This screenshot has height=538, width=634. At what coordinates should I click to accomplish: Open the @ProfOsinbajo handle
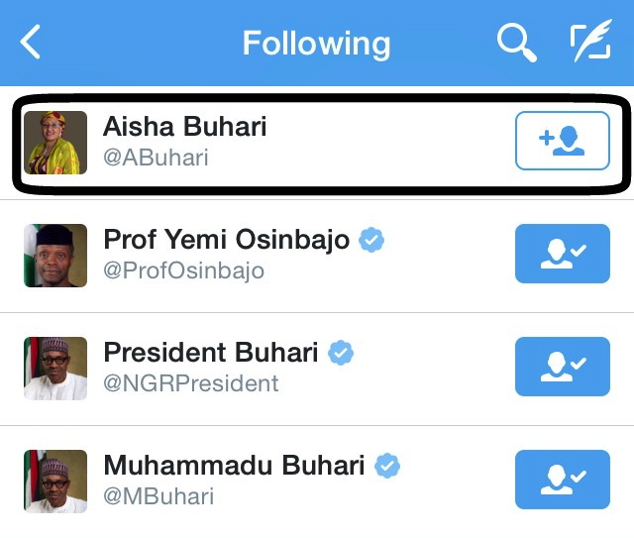click(x=183, y=270)
